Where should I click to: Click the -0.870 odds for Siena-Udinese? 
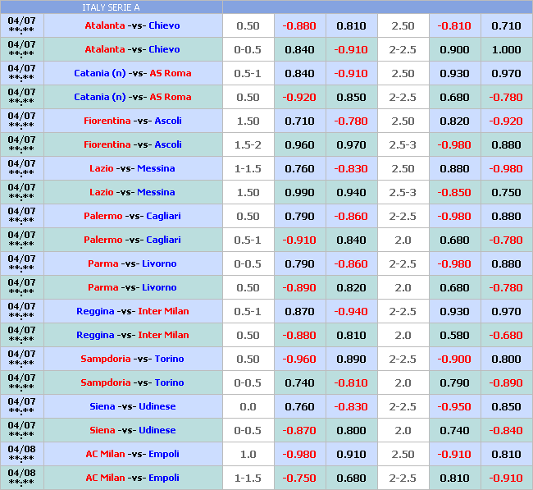pyautogui.click(x=299, y=431)
